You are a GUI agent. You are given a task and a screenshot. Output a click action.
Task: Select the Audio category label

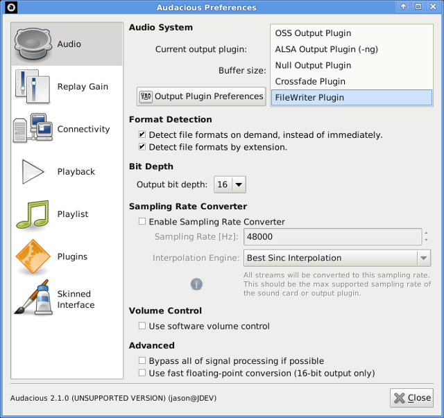click(69, 44)
